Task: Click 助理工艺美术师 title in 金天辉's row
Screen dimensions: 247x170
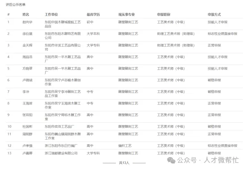Action: pos(176,45)
